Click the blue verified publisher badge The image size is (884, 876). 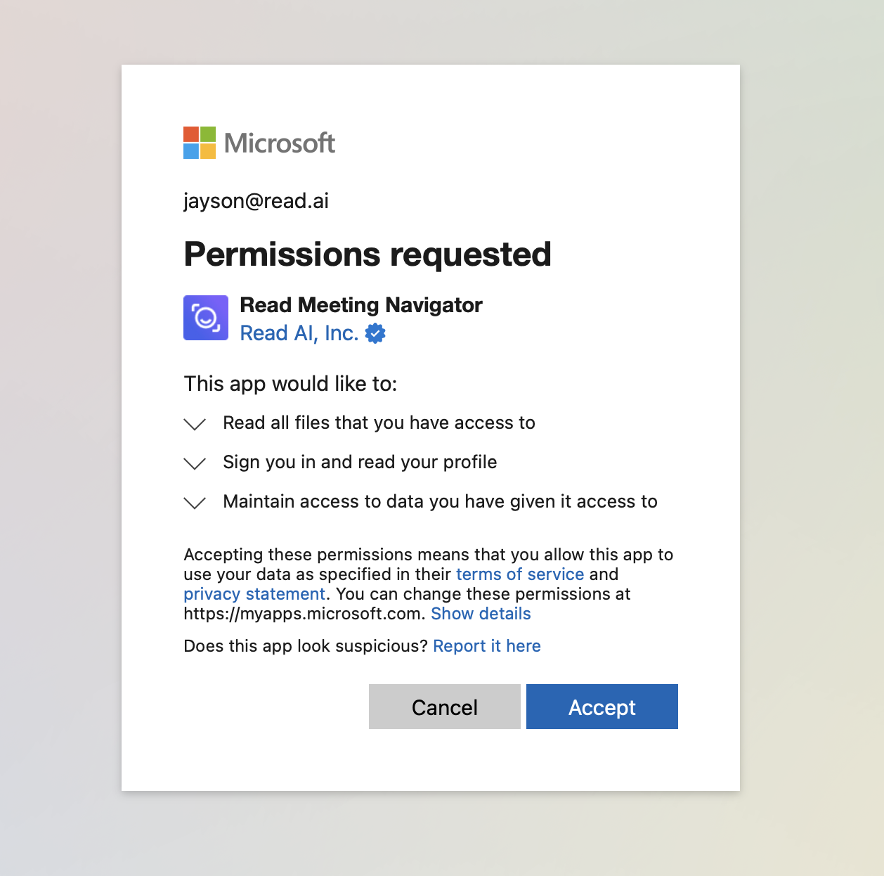click(x=375, y=333)
